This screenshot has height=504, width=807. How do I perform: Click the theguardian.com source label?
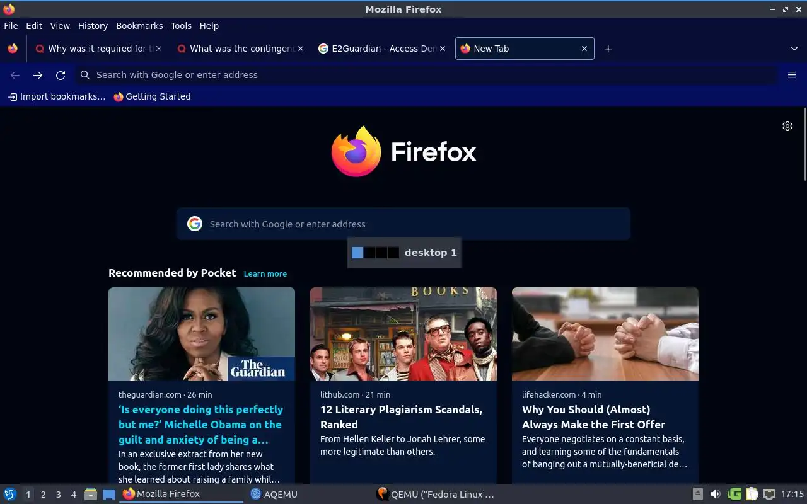point(150,394)
